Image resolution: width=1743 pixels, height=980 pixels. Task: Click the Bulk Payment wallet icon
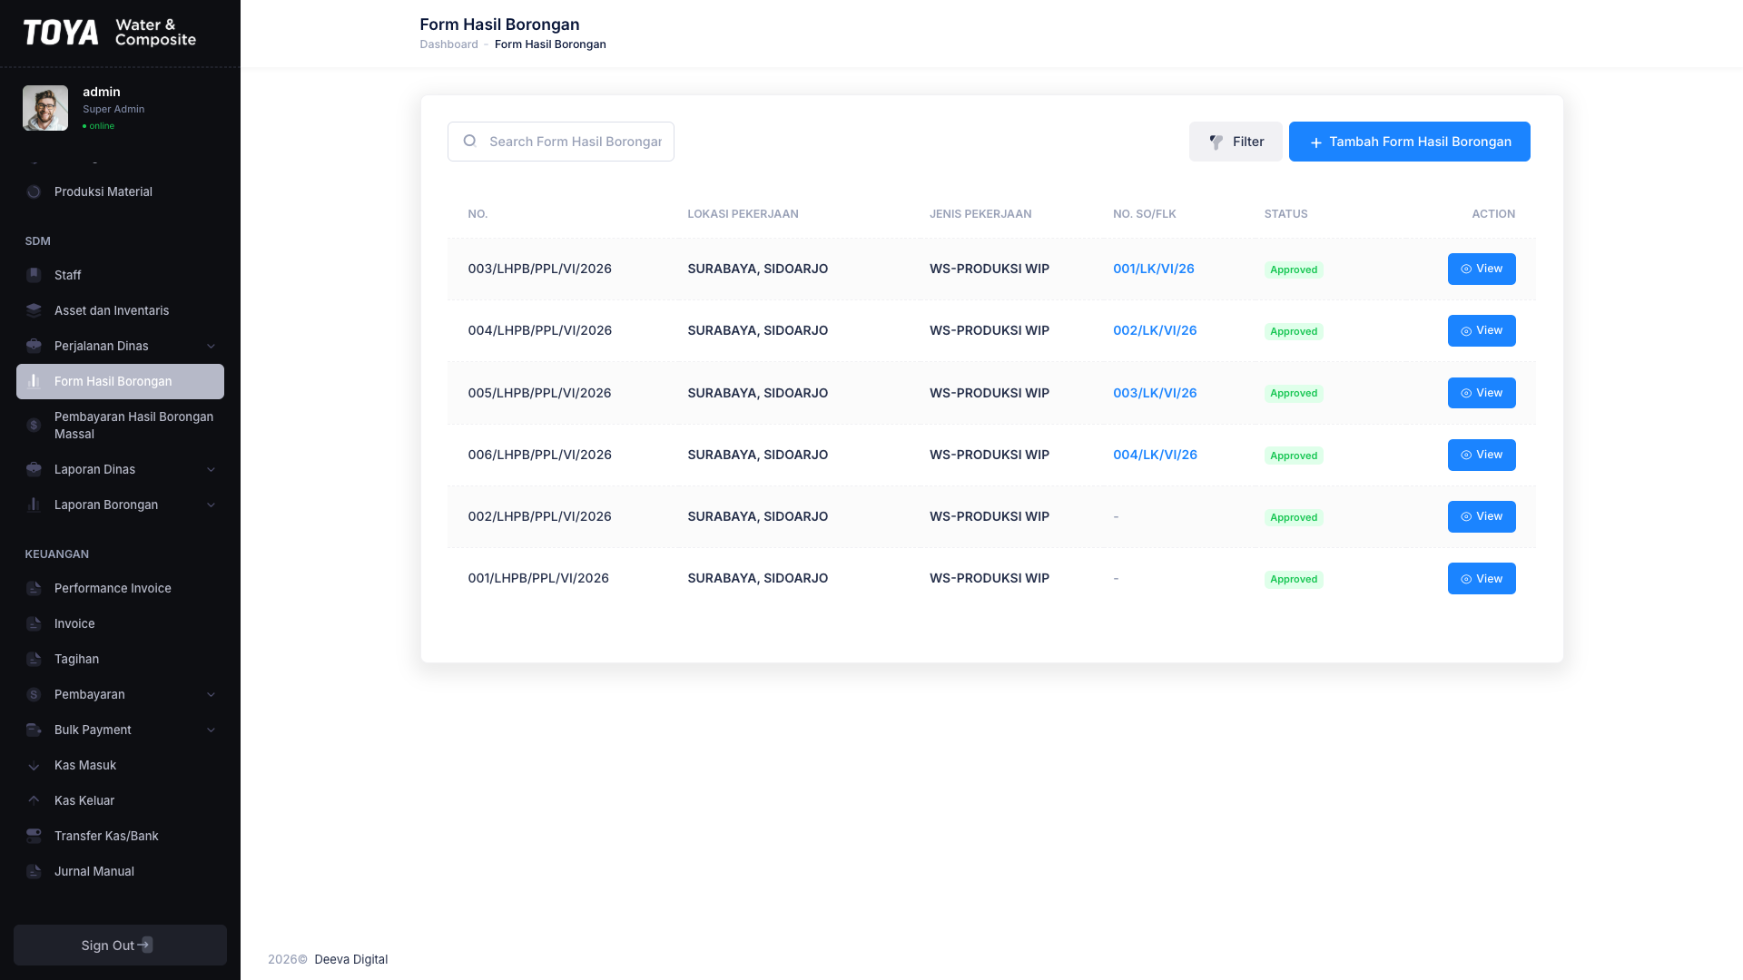pyautogui.click(x=34, y=730)
